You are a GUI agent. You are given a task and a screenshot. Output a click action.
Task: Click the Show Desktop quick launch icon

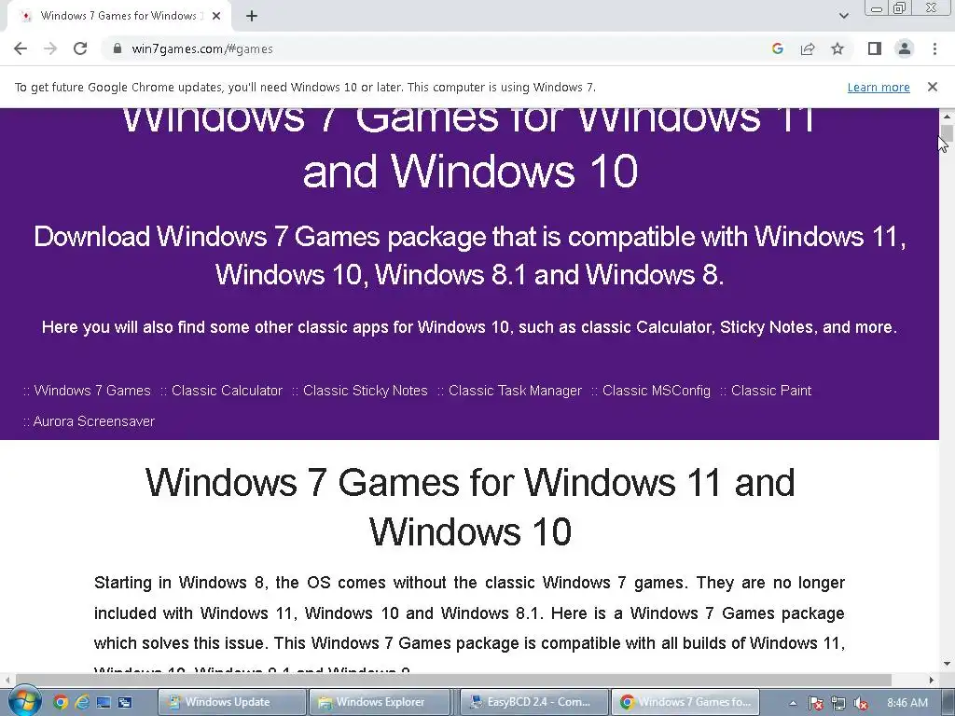coord(104,703)
